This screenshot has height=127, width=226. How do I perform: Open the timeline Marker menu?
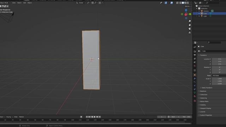[x=22, y=117]
